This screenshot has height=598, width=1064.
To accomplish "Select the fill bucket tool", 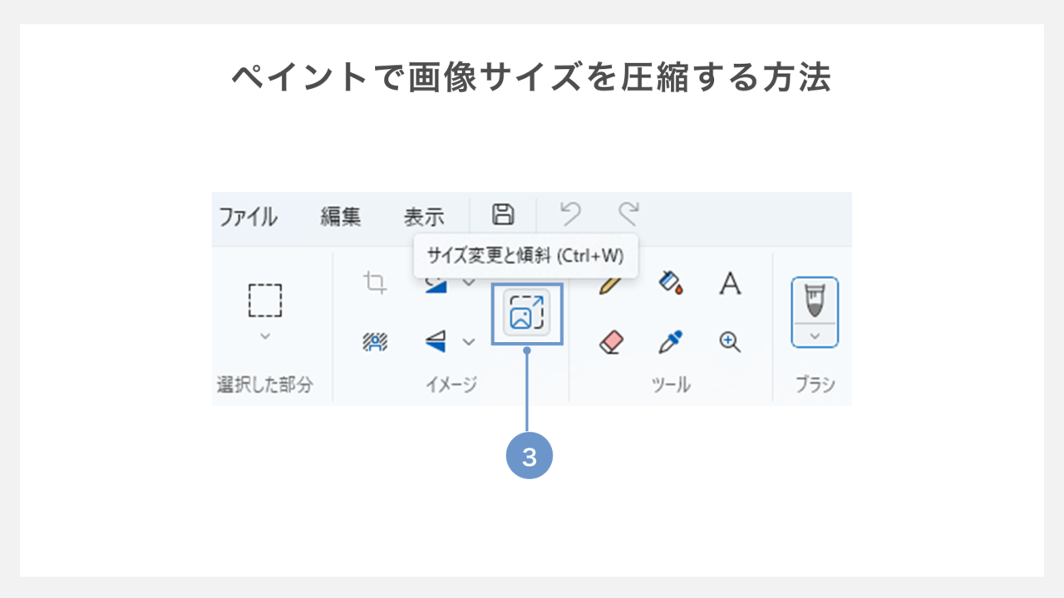I will pos(670,283).
